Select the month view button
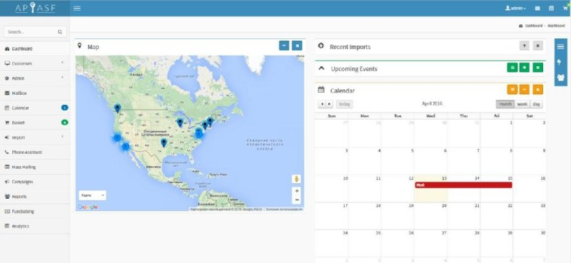571x263 pixels. click(505, 104)
